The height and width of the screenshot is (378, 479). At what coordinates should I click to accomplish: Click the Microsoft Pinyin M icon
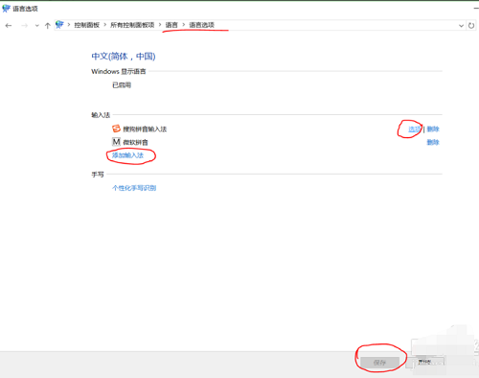click(x=116, y=142)
